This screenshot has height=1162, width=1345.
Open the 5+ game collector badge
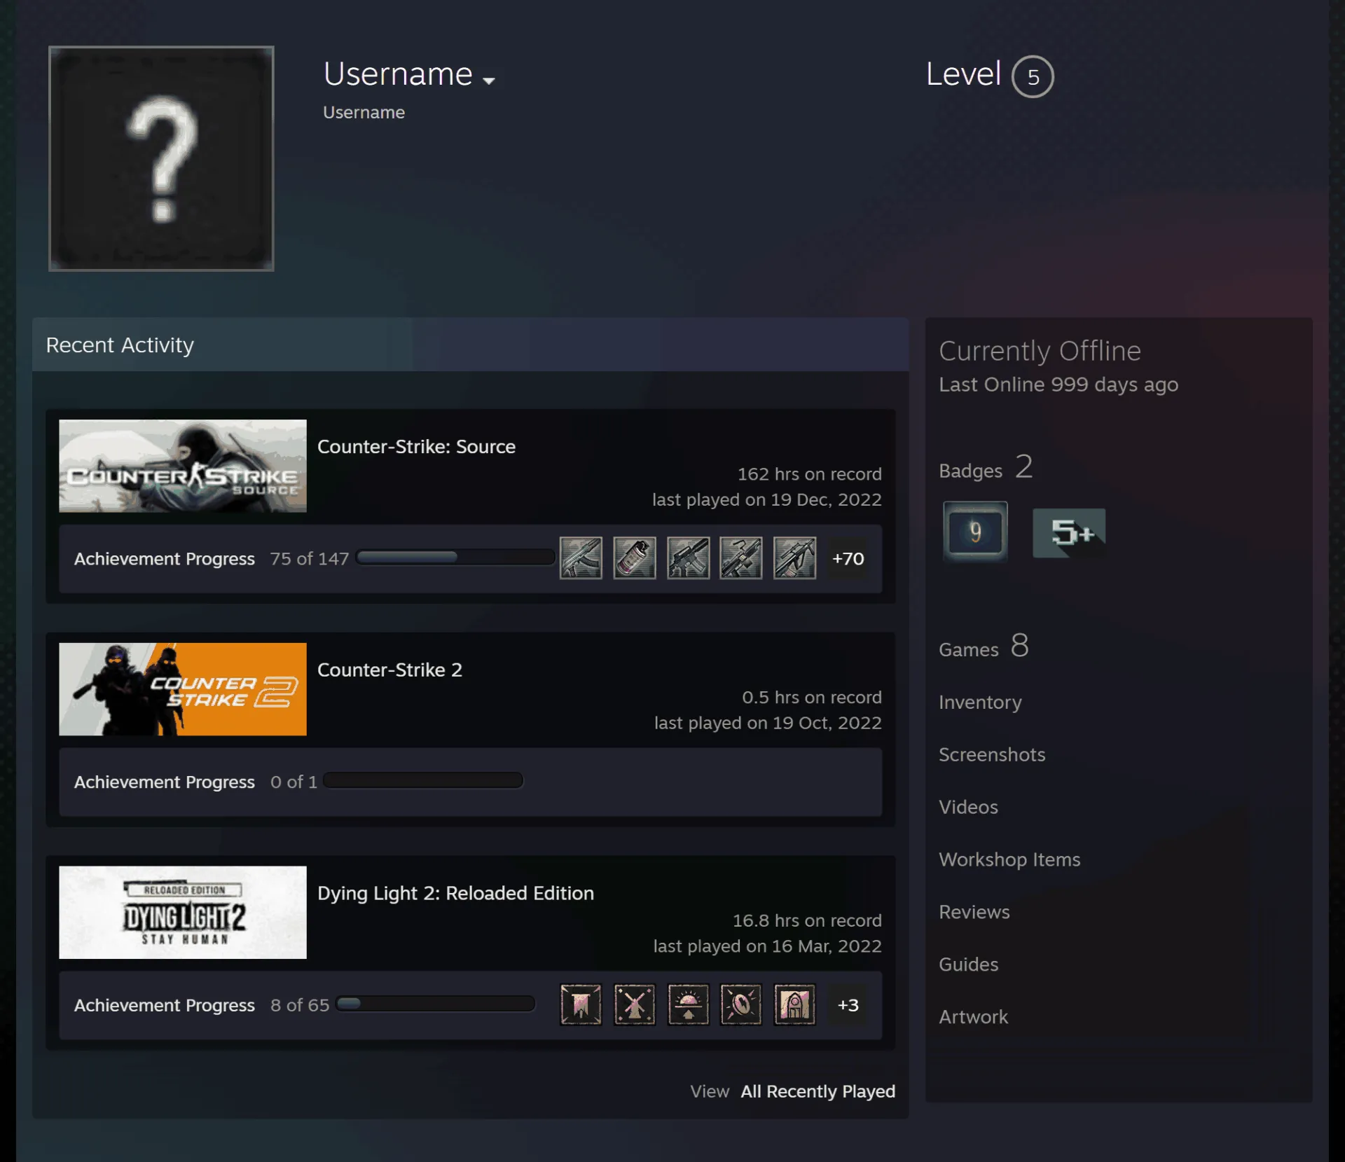(x=1069, y=533)
